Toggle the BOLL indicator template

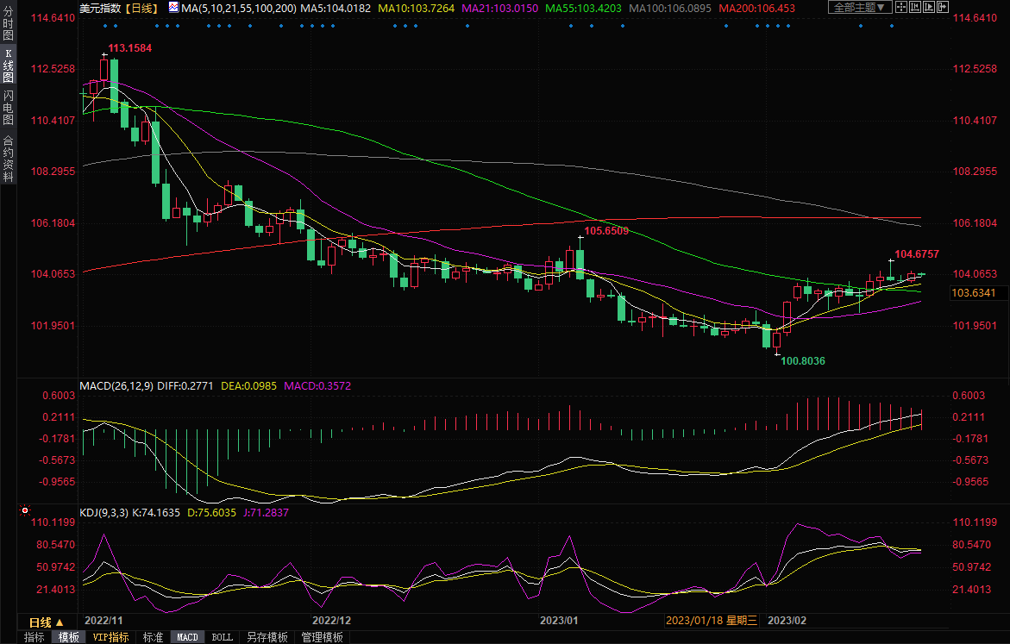(x=222, y=637)
